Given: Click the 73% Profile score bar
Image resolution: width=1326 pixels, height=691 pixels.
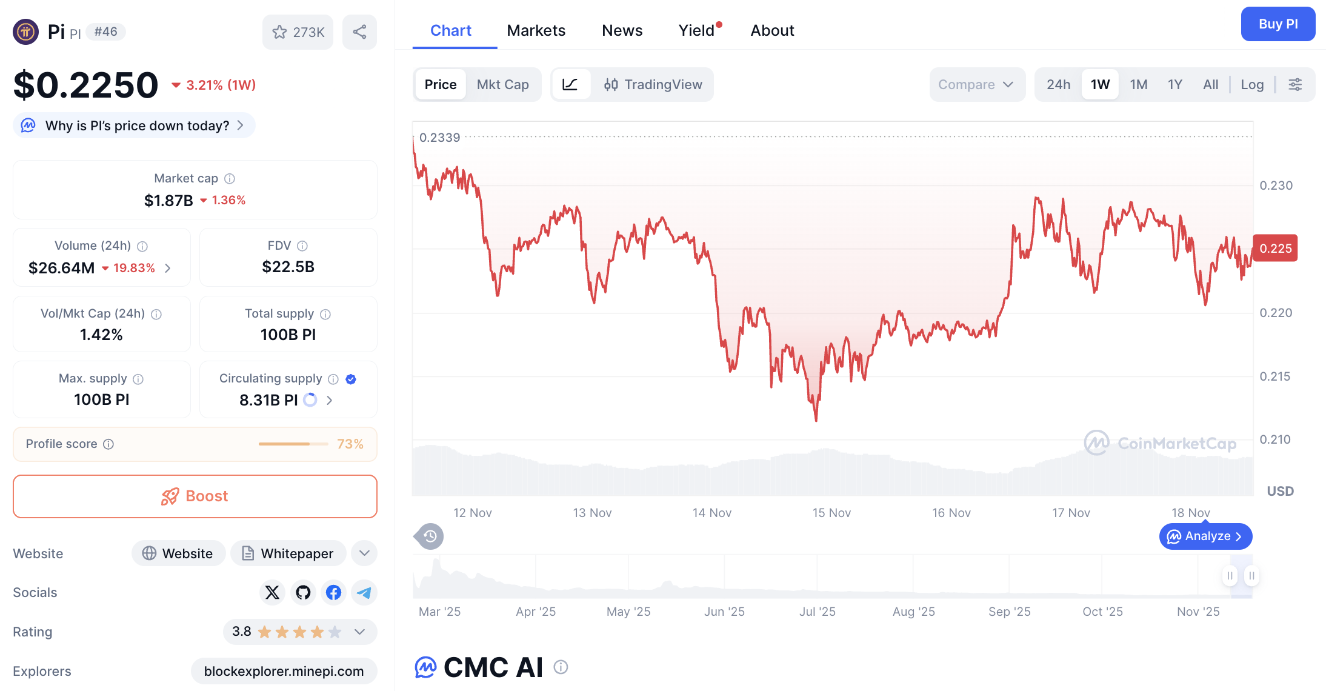Looking at the screenshot, I should (x=293, y=444).
